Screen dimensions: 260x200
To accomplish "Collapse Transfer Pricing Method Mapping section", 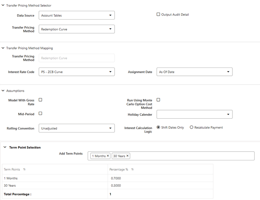I will (3, 48).
